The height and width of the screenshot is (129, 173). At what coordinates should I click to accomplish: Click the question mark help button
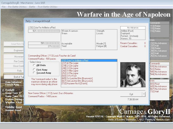pyautogui.click(x=144, y=94)
